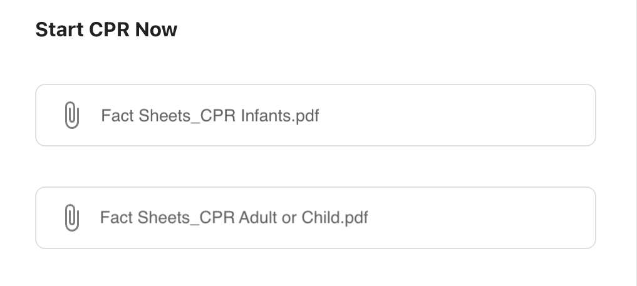Click "Fact Sheets_CPR" text in the first attachment

[x=168, y=116]
